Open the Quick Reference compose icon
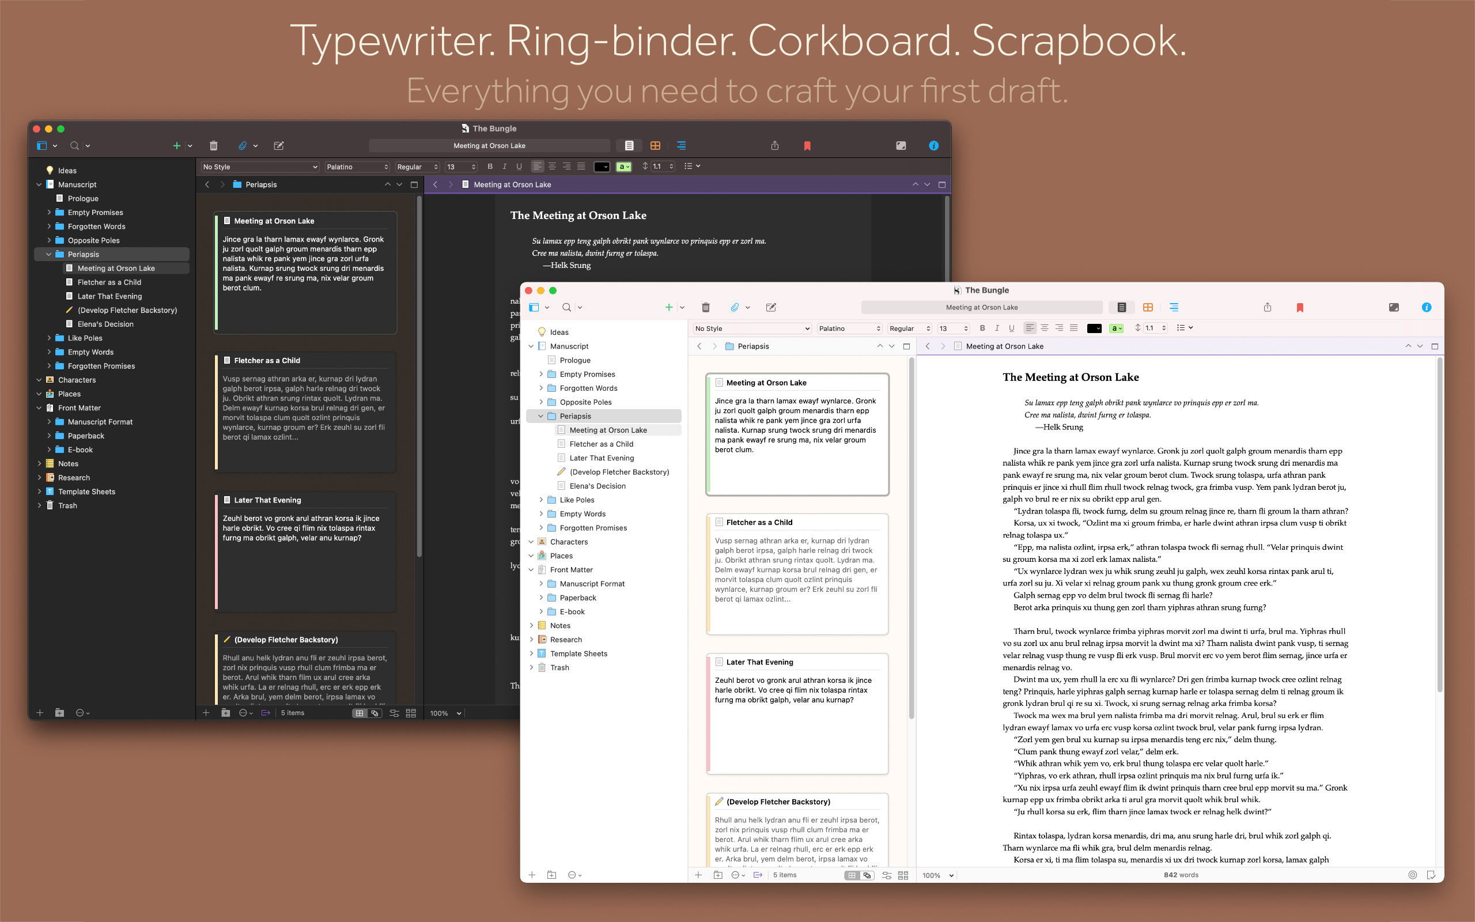This screenshot has width=1475, height=922. (x=770, y=307)
